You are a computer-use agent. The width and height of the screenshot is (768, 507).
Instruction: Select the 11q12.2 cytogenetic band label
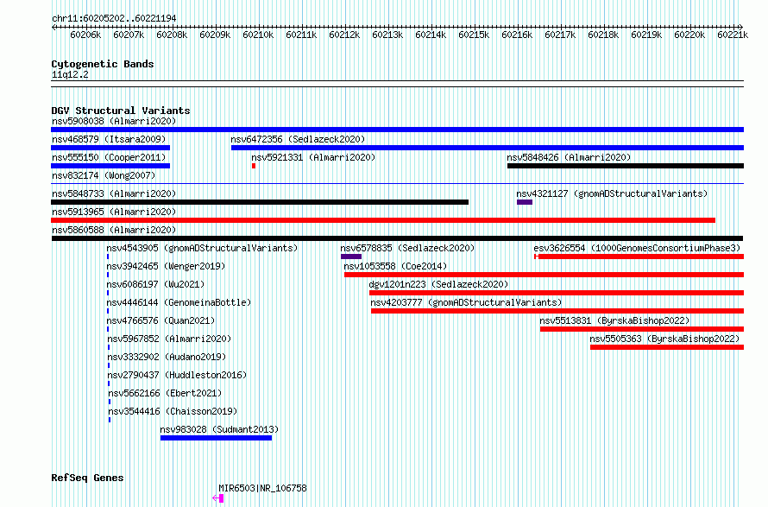pyautogui.click(x=70, y=74)
